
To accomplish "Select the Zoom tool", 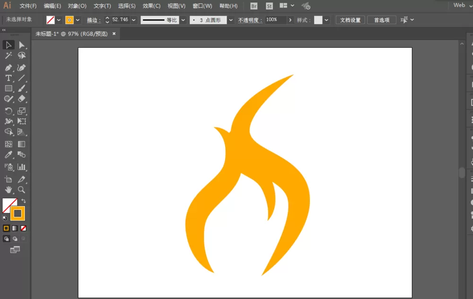I will click(x=21, y=190).
